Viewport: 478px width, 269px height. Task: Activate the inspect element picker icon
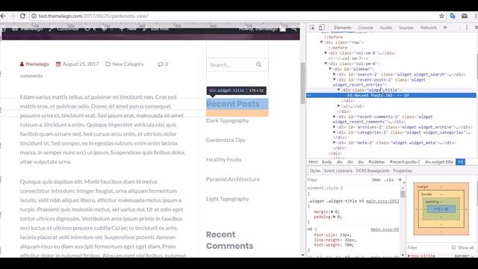point(312,28)
